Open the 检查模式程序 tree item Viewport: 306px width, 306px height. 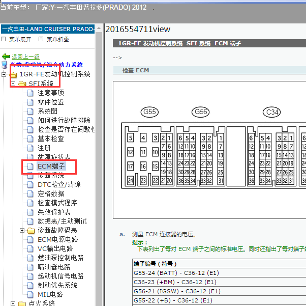coord(57,203)
